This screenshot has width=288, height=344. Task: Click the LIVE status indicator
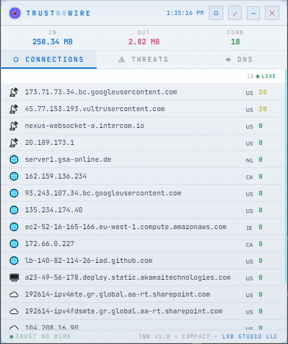point(266,76)
